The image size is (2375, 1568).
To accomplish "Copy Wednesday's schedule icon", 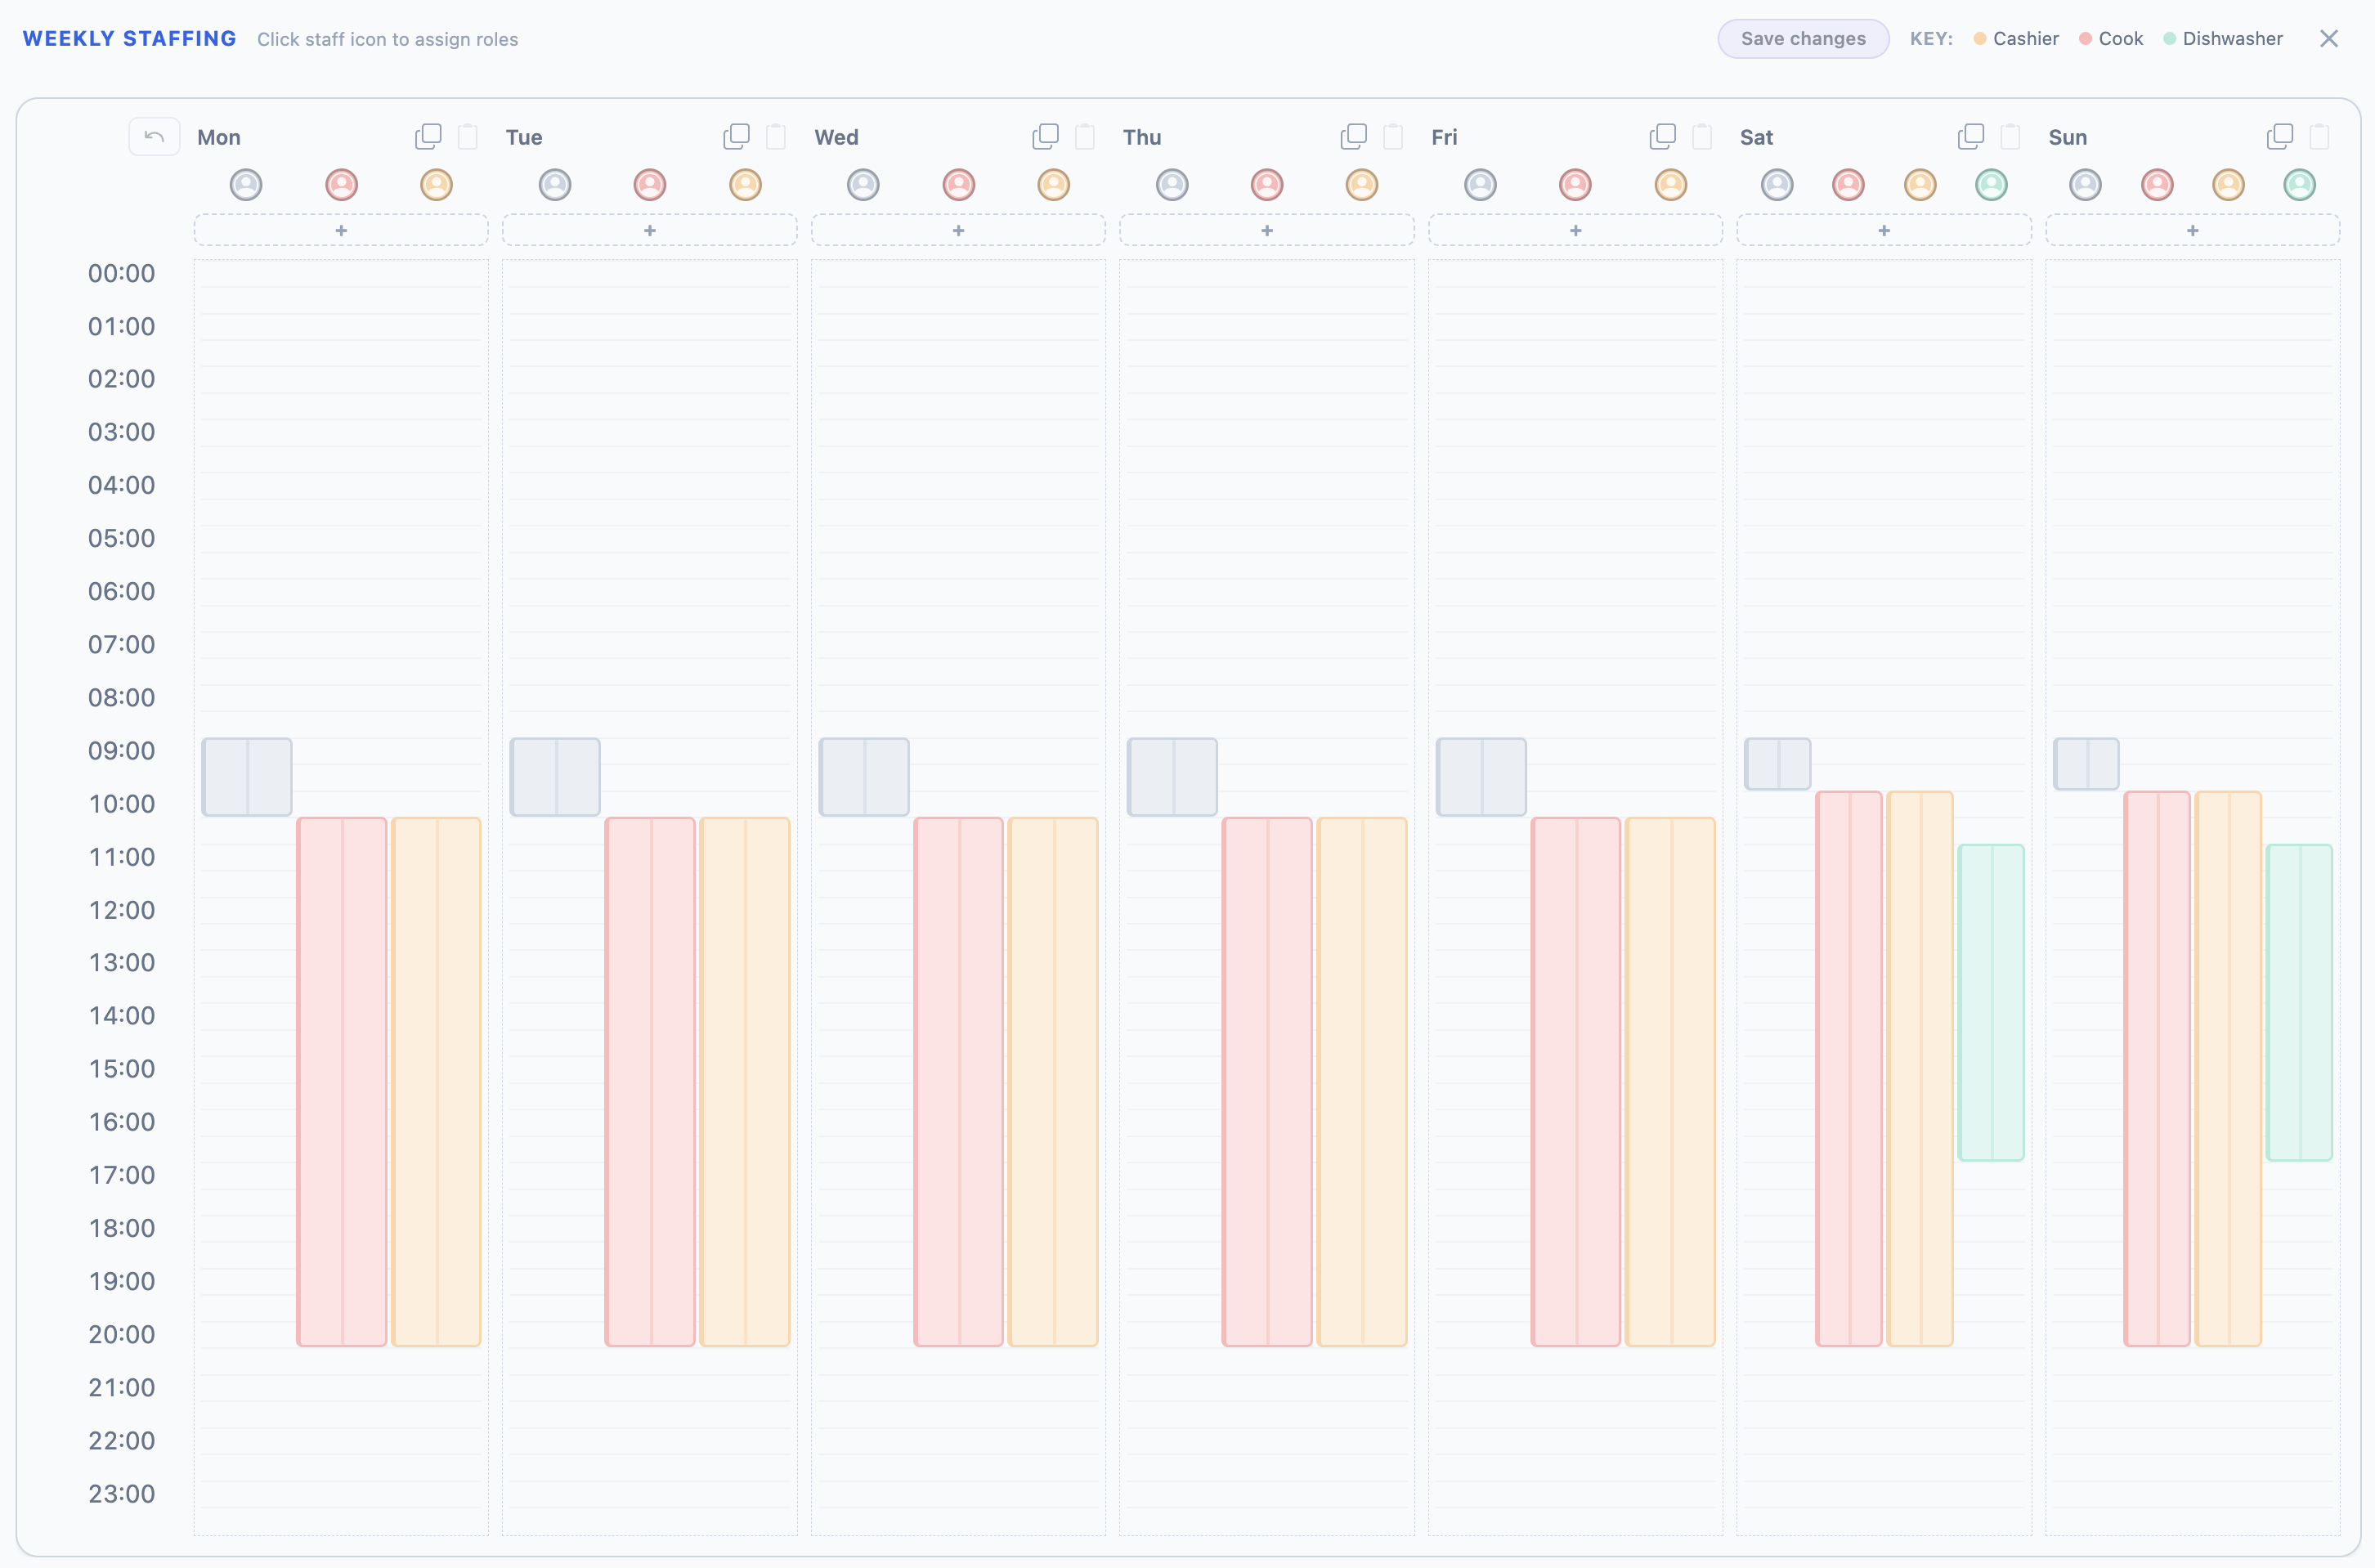I will pyautogui.click(x=1045, y=136).
